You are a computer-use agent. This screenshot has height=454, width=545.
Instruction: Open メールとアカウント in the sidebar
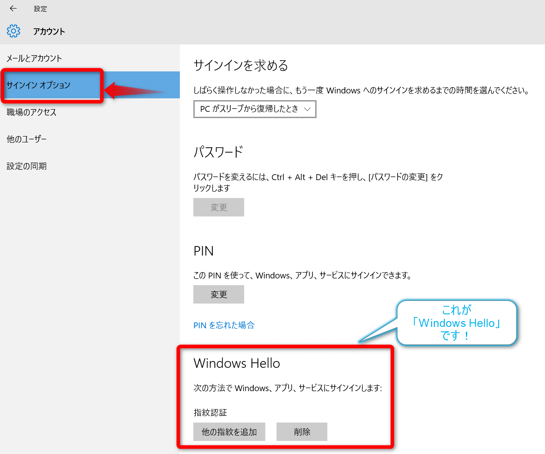click(x=34, y=58)
